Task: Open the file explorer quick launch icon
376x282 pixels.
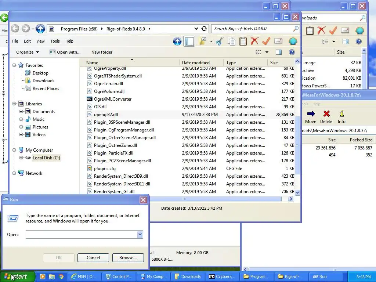Action: pos(52,276)
